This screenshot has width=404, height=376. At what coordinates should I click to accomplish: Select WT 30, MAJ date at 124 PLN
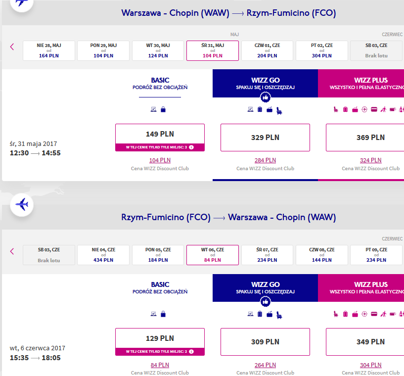(158, 50)
